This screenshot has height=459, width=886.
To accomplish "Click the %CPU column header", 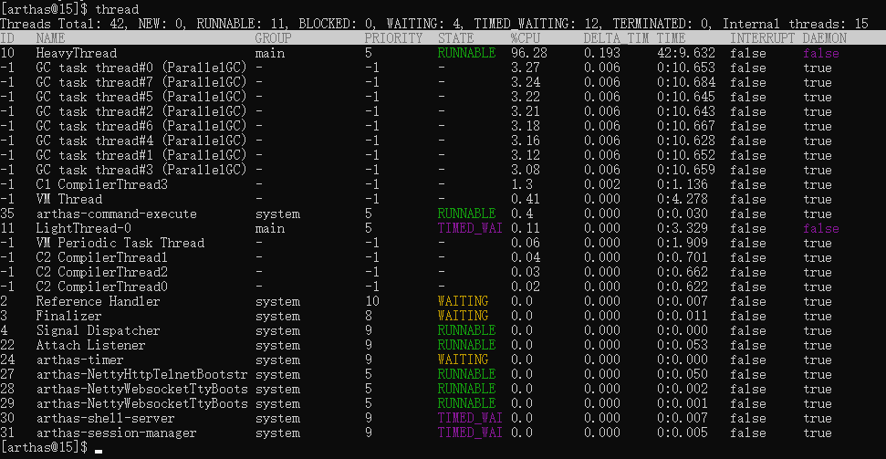I will pos(525,38).
